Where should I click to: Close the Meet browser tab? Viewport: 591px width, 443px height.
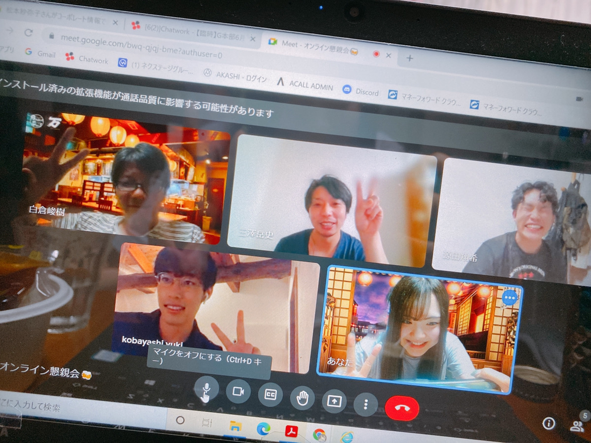[x=388, y=55]
